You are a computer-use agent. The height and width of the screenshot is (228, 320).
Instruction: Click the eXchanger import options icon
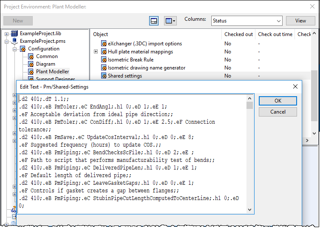click(104, 44)
